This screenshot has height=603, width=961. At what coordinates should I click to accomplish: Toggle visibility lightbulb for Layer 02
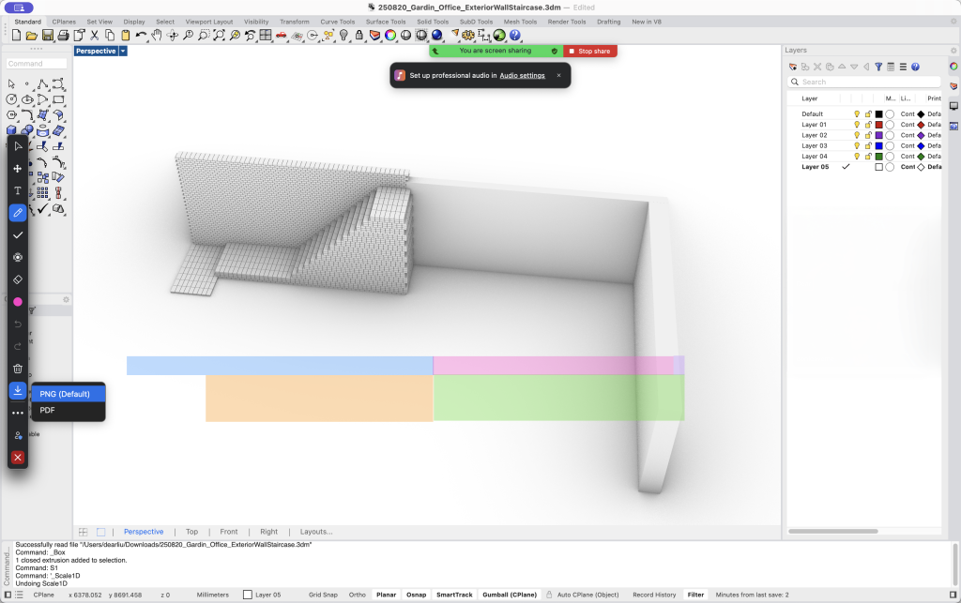[x=857, y=135]
